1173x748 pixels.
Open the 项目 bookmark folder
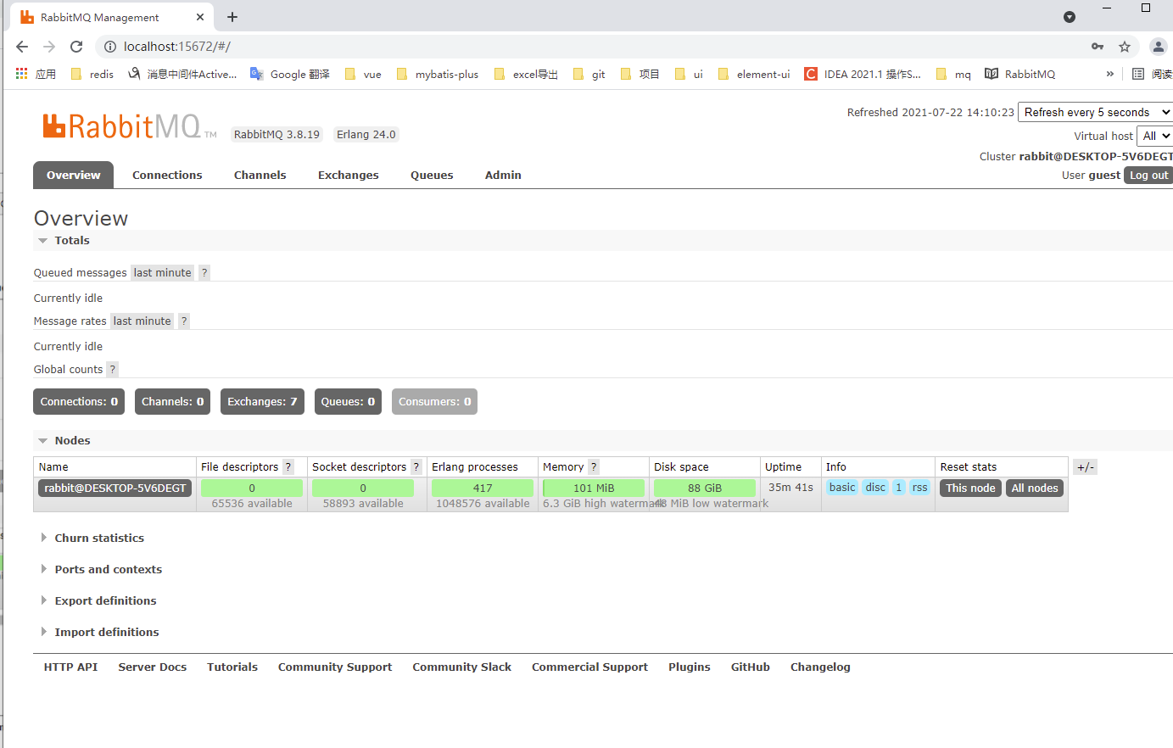pos(640,74)
